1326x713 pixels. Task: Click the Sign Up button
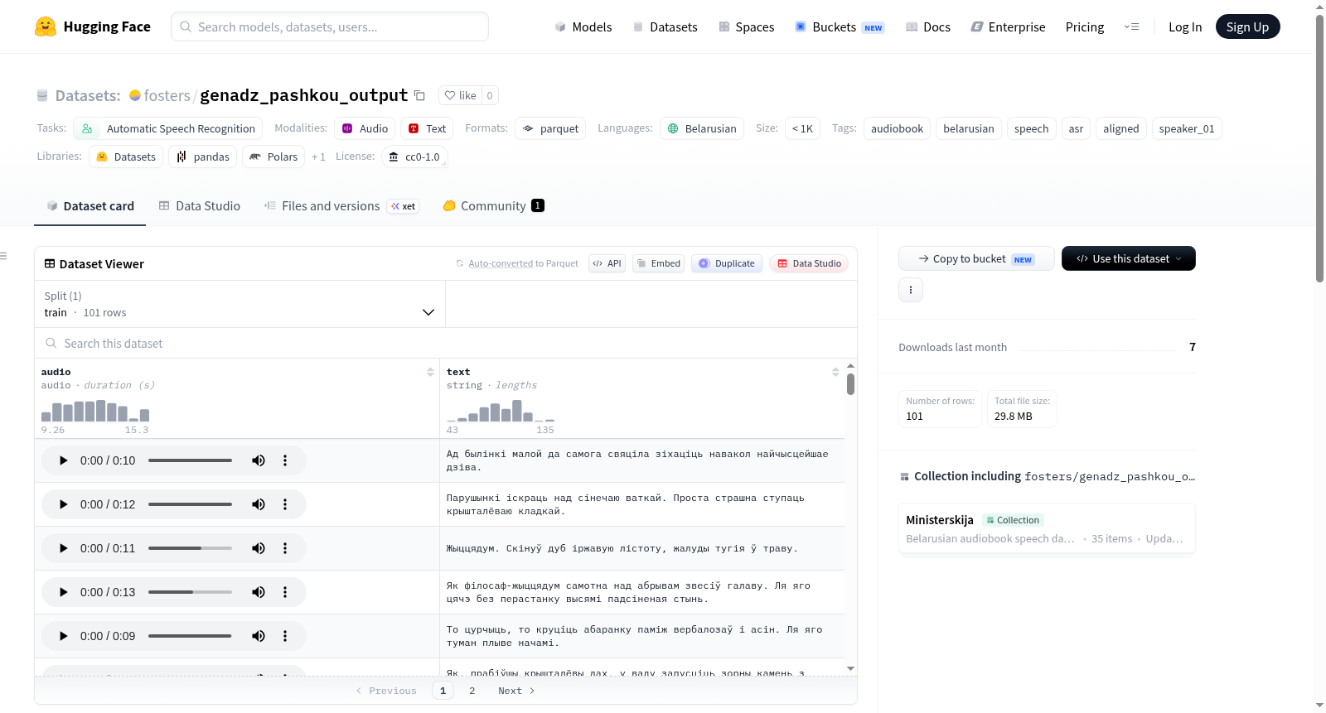pos(1247,26)
